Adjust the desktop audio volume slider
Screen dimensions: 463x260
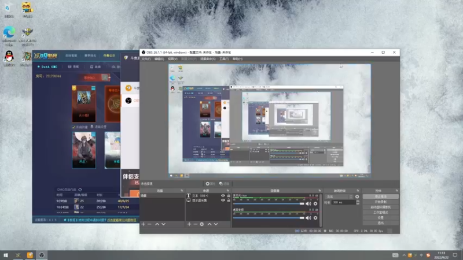tap(269, 218)
